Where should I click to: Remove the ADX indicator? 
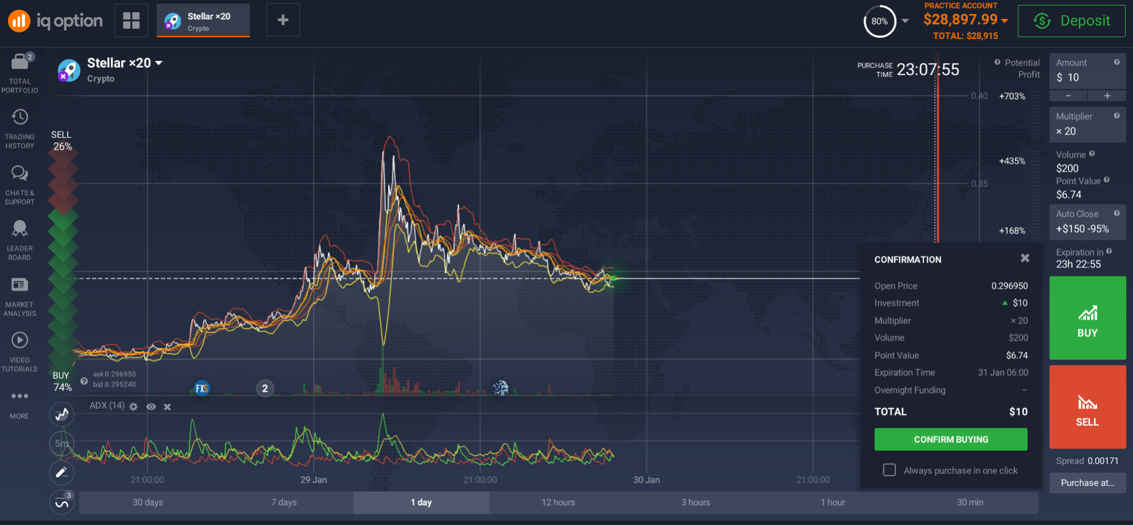click(168, 406)
